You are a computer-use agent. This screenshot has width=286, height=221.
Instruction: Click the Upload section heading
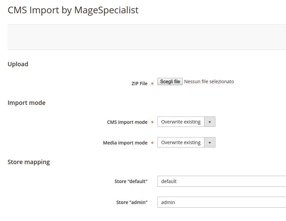pos(18,64)
